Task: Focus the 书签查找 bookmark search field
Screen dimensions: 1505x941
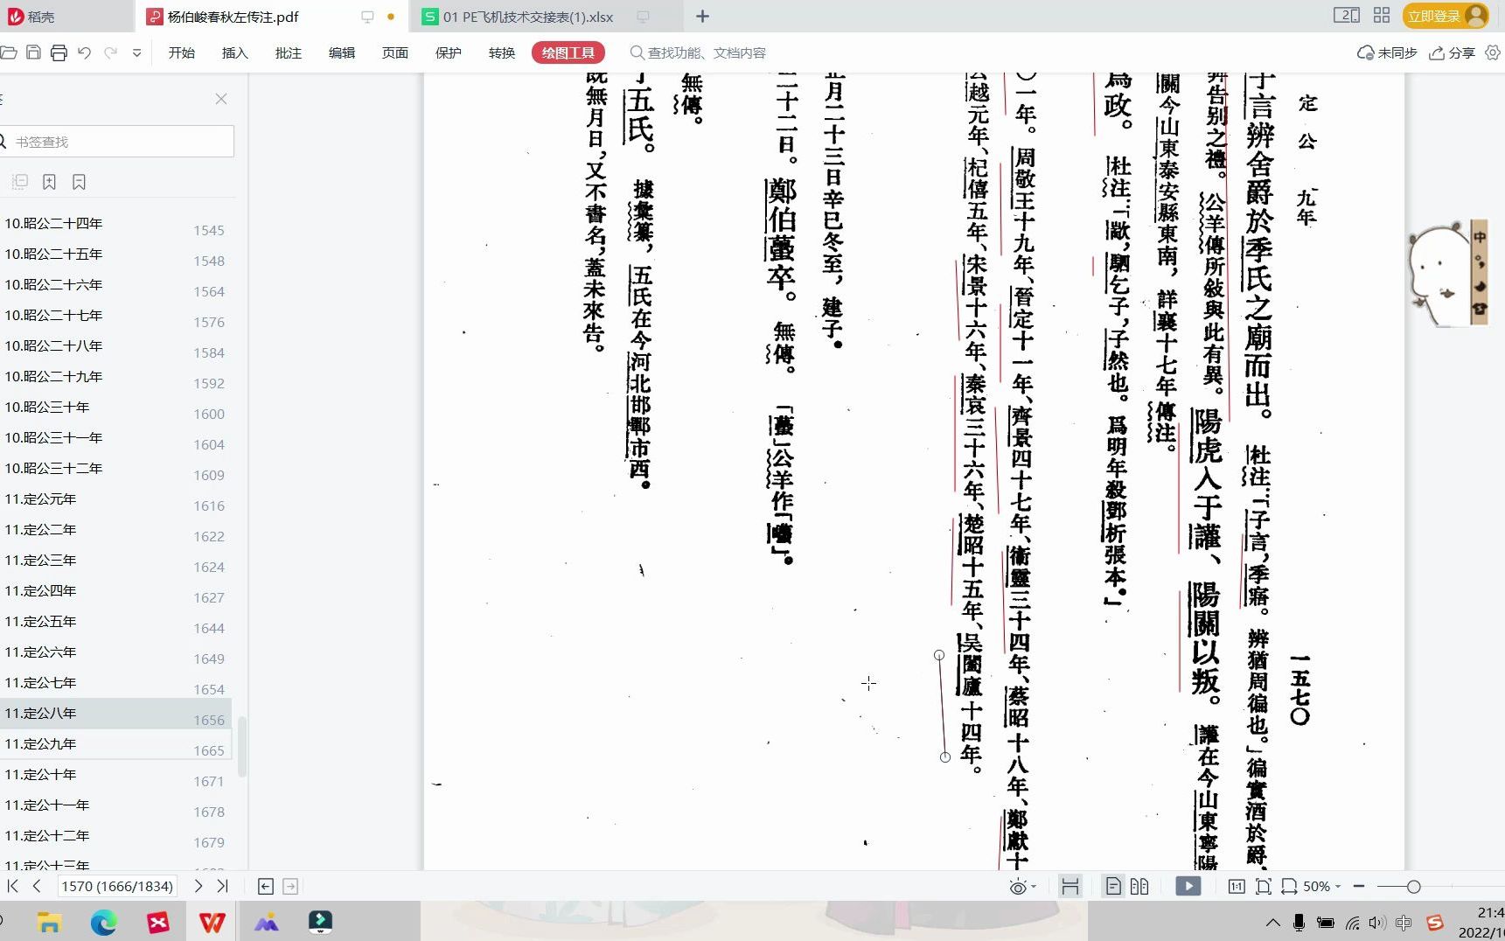Action: click(x=117, y=142)
